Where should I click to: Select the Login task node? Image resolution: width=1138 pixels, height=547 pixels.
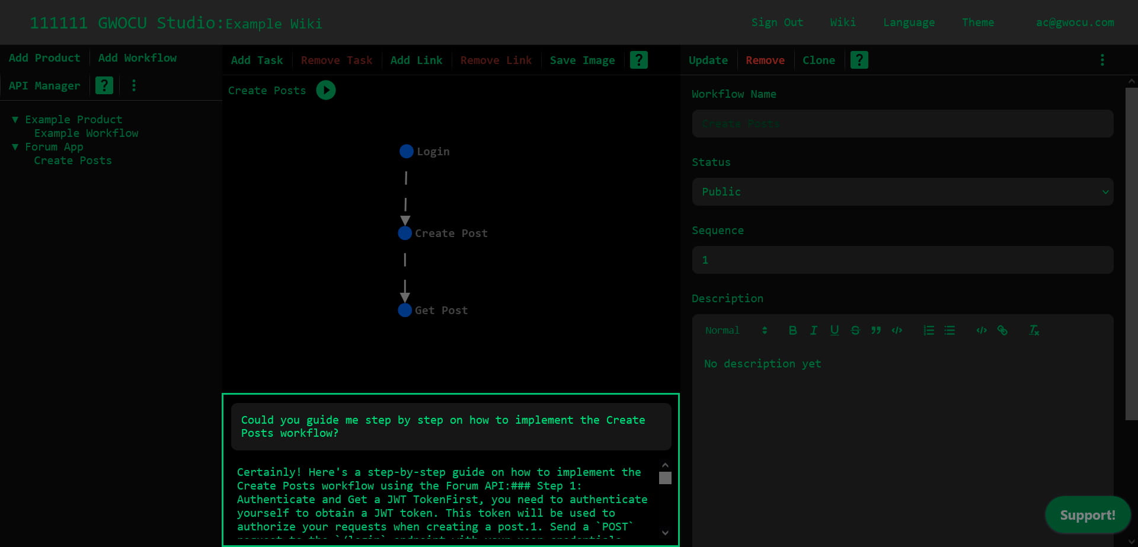[407, 151]
